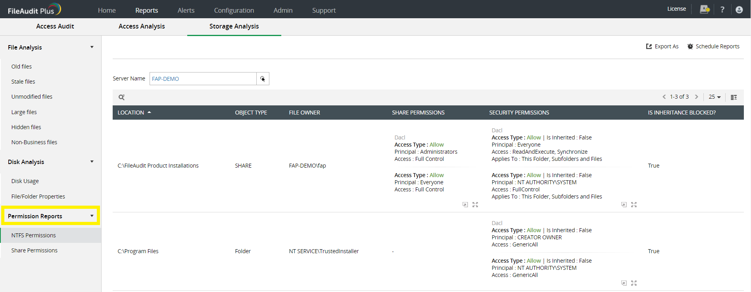Click the Schedule Reports button
Image resolution: width=751 pixels, height=292 pixels.
(713, 46)
